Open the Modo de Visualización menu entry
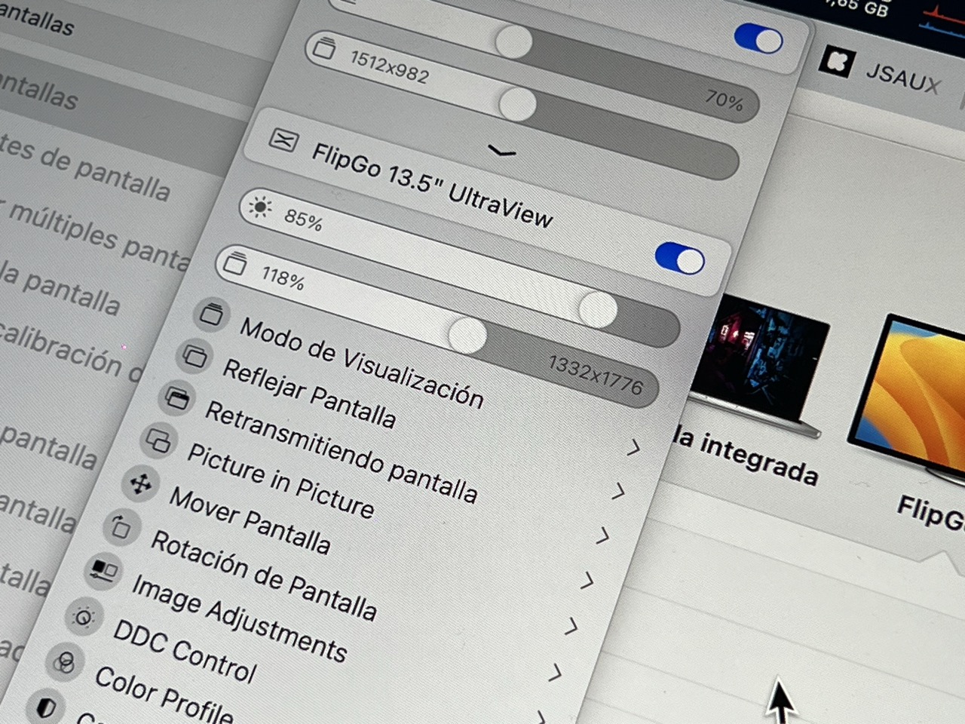Image resolution: width=965 pixels, height=724 pixels. (362, 363)
